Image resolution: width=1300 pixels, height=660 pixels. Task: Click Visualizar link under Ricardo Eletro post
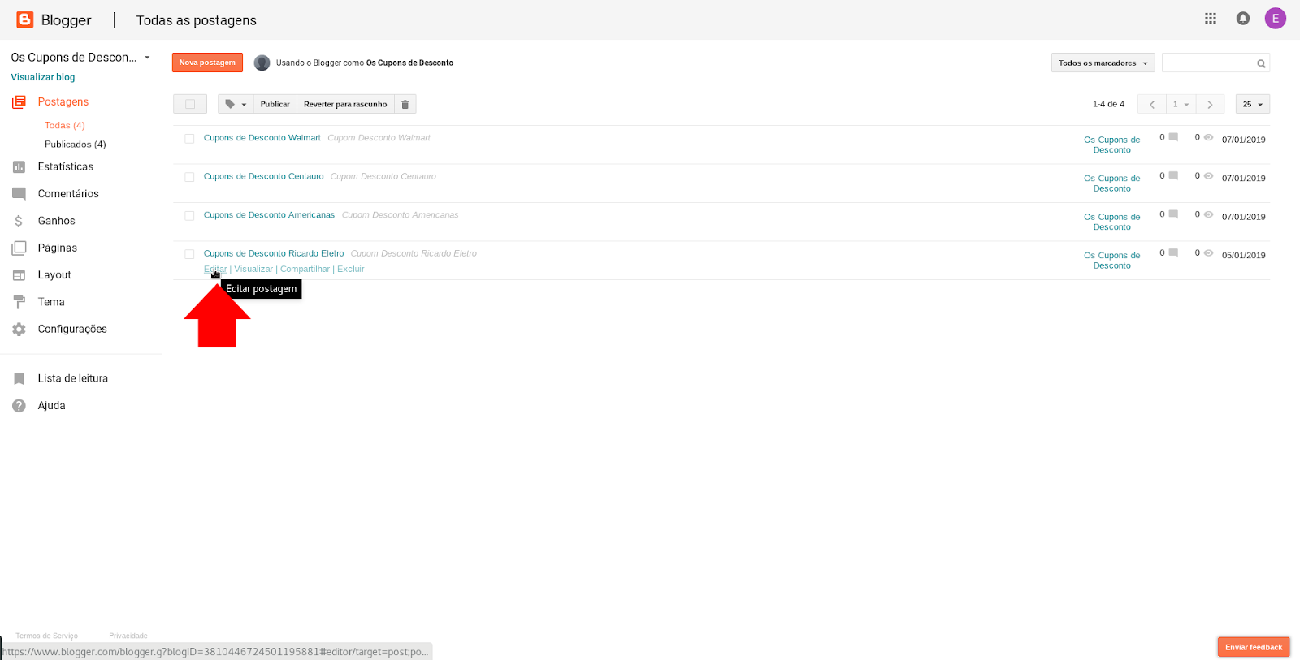point(253,269)
